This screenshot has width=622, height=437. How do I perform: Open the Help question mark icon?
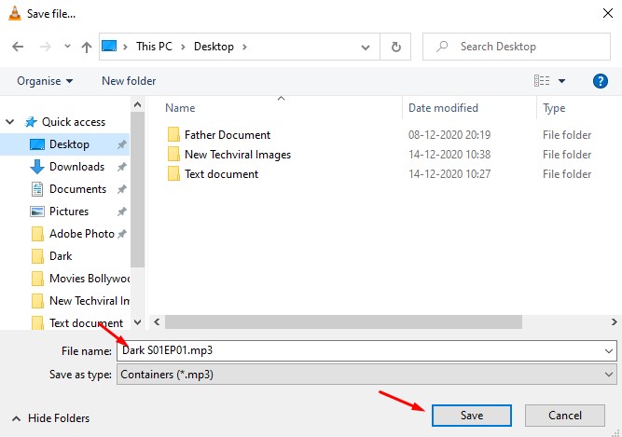601,81
